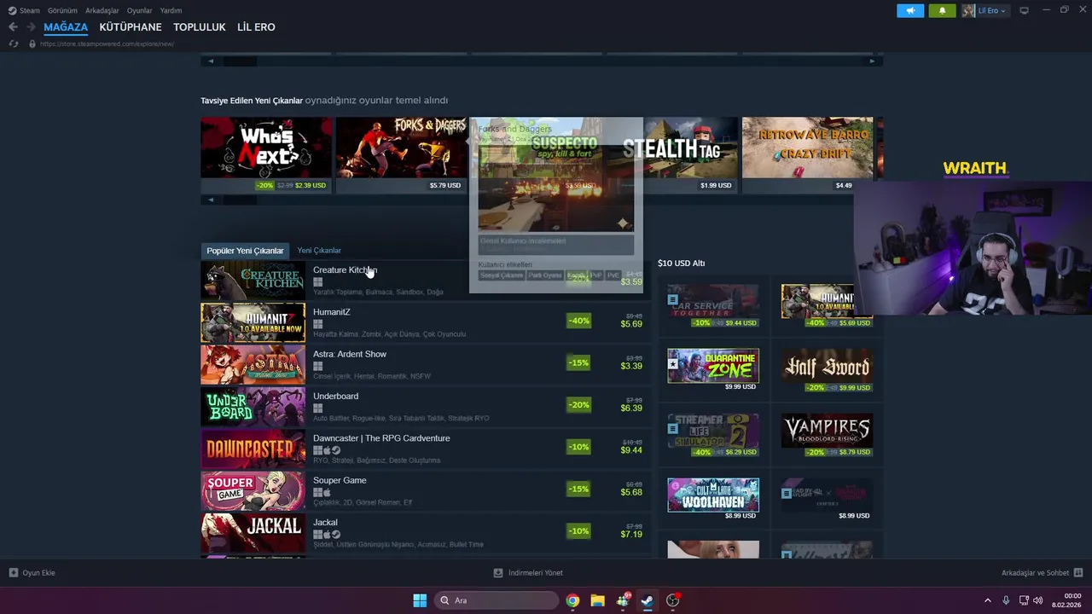The height and width of the screenshot is (614, 1092).
Task: Open the Stealth Tag game capsule
Action: point(691,154)
